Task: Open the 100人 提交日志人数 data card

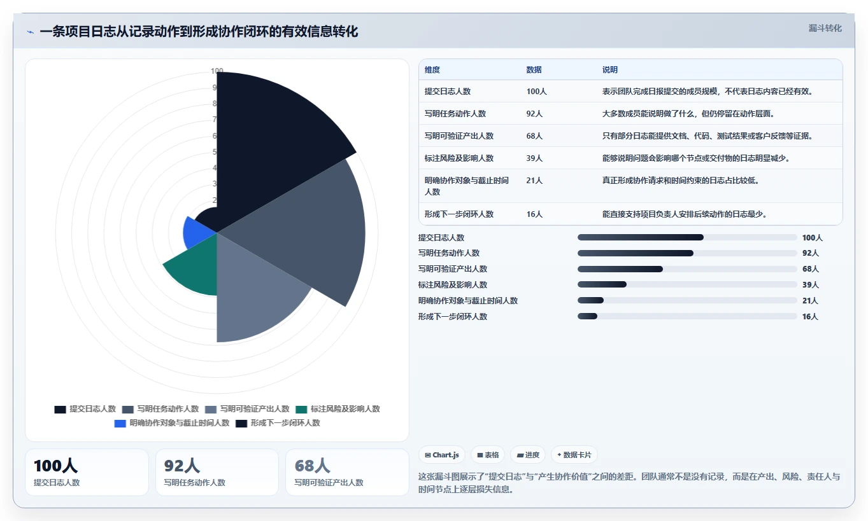Action: 87,472
